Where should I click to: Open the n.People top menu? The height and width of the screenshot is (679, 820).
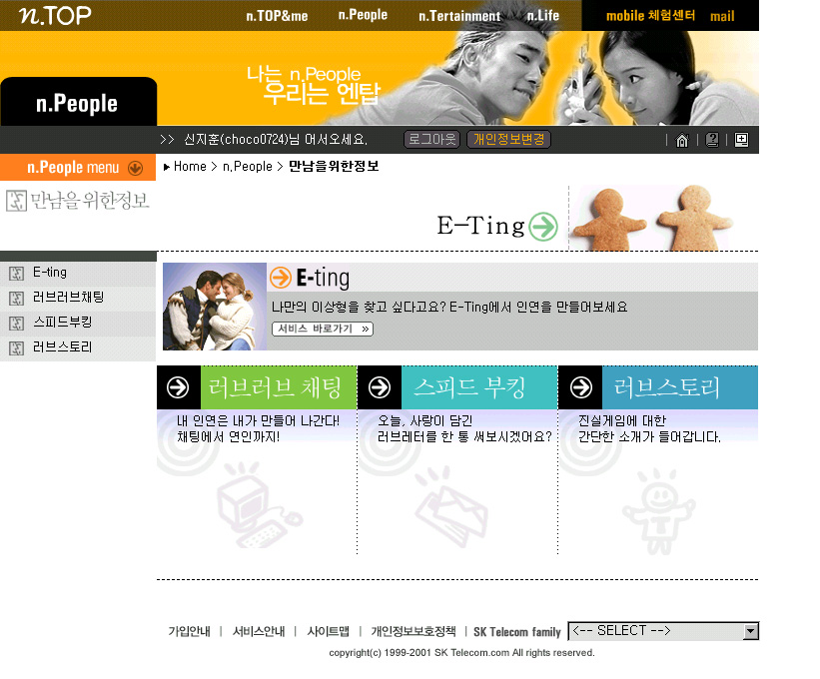(363, 15)
